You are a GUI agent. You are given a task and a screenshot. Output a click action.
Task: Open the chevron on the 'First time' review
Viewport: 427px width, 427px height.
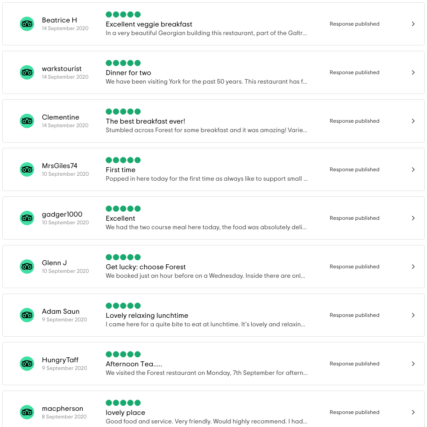tap(413, 169)
